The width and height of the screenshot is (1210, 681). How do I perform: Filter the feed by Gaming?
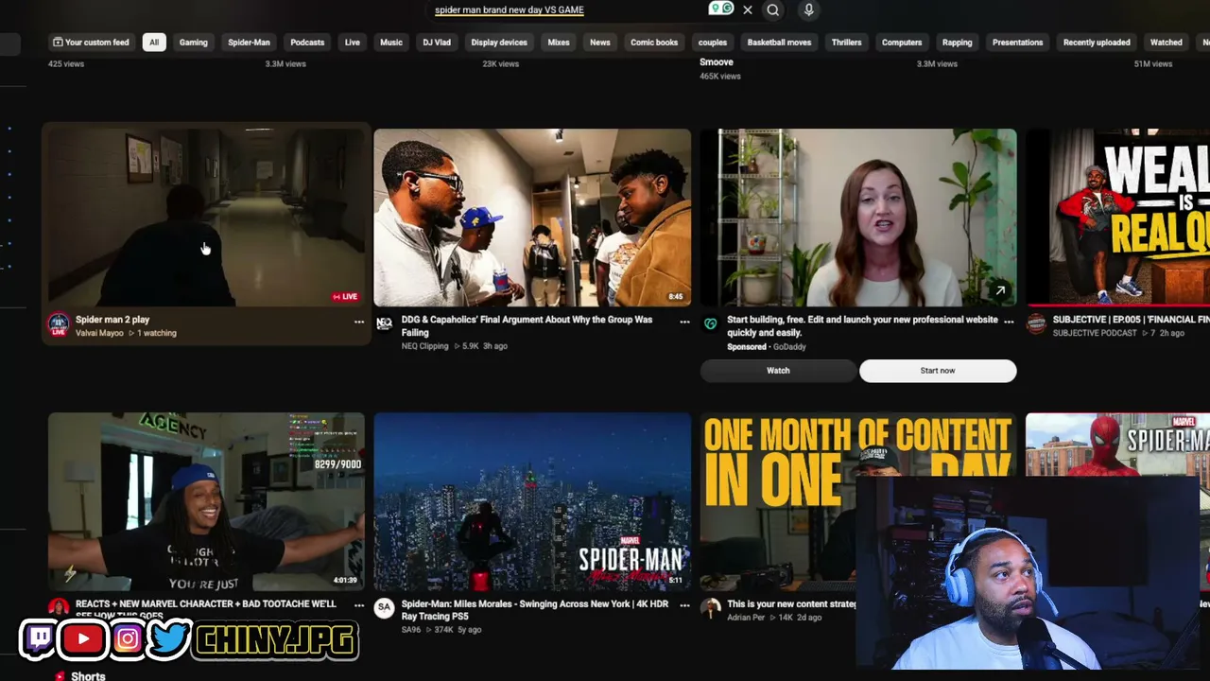(x=194, y=43)
